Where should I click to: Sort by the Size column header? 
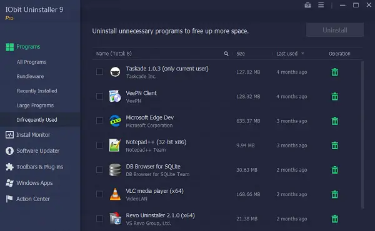[241, 54]
